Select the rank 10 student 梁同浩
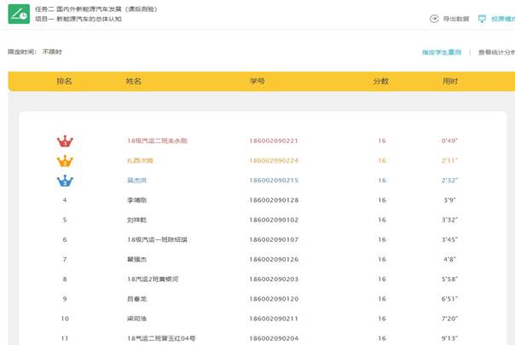515x345 pixels. coord(136,319)
